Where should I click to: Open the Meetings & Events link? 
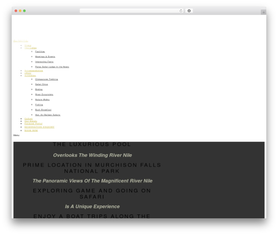(x=45, y=57)
